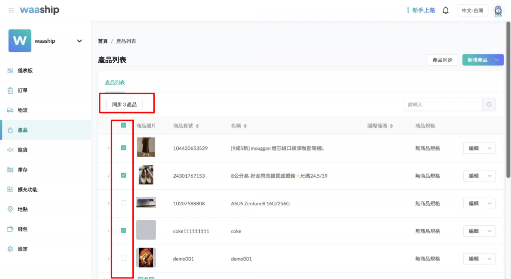Uncheck the coke product checkbox
Image resolution: width=511 pixels, height=279 pixels.
click(123, 230)
